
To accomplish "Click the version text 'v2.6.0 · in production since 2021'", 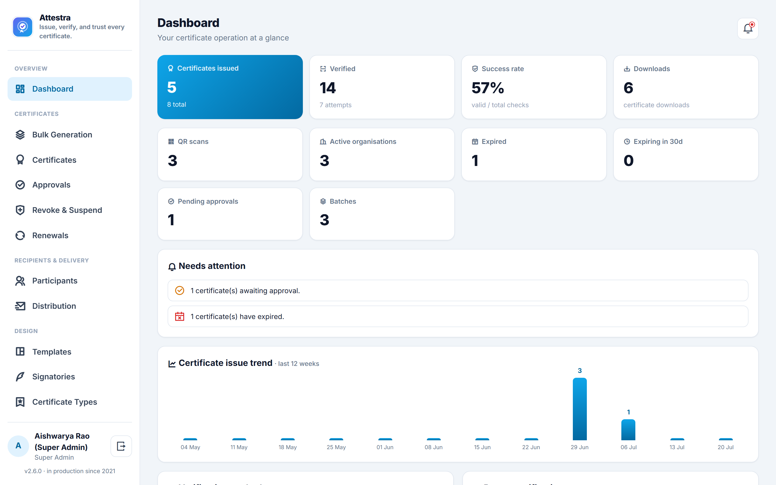I will click(x=70, y=471).
